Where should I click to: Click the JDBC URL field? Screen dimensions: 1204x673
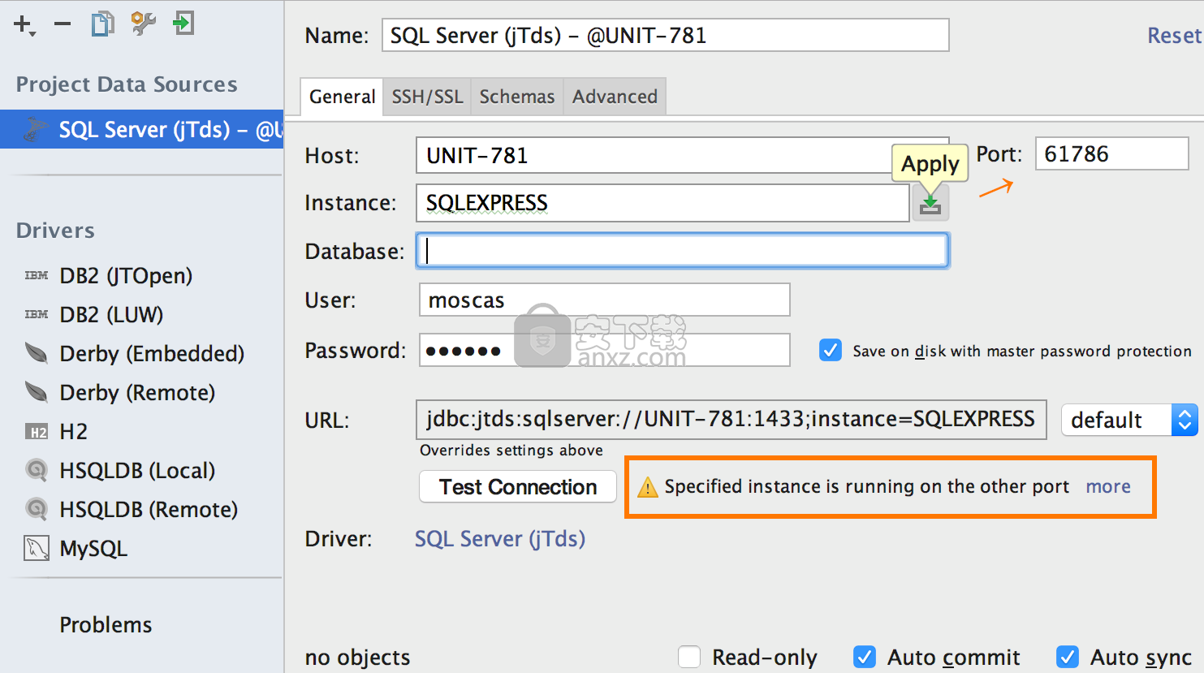[731, 420]
